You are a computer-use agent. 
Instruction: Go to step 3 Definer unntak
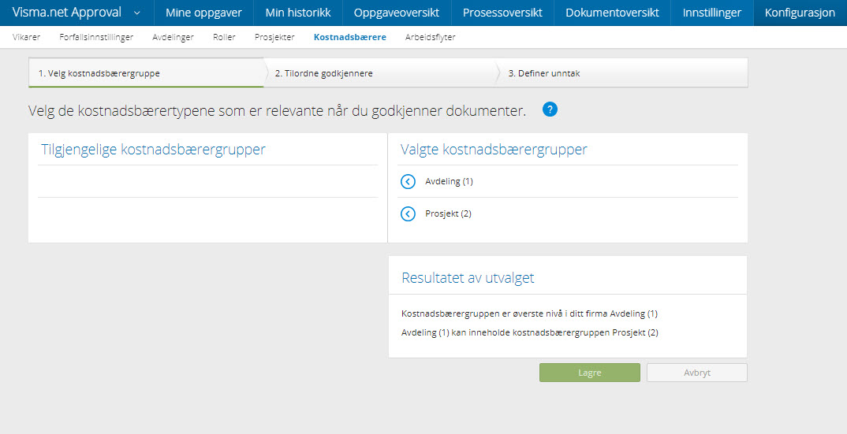(622, 73)
